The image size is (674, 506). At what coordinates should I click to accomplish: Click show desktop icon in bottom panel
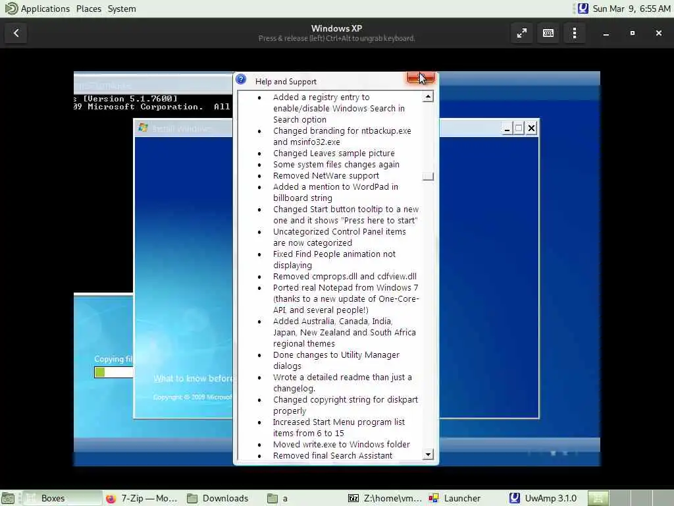8,499
